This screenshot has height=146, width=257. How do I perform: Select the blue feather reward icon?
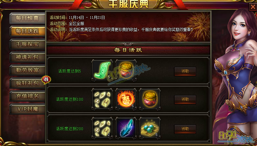[x=126, y=128]
